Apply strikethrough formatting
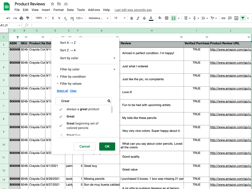The width and height of the screenshot is (252, 189). [x=144, y=18]
